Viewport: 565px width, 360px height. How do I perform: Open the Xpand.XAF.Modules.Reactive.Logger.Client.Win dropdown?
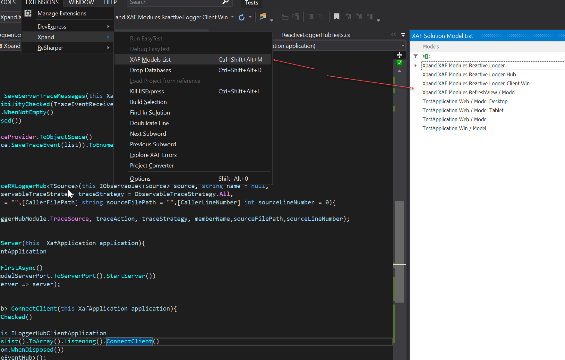233,17
